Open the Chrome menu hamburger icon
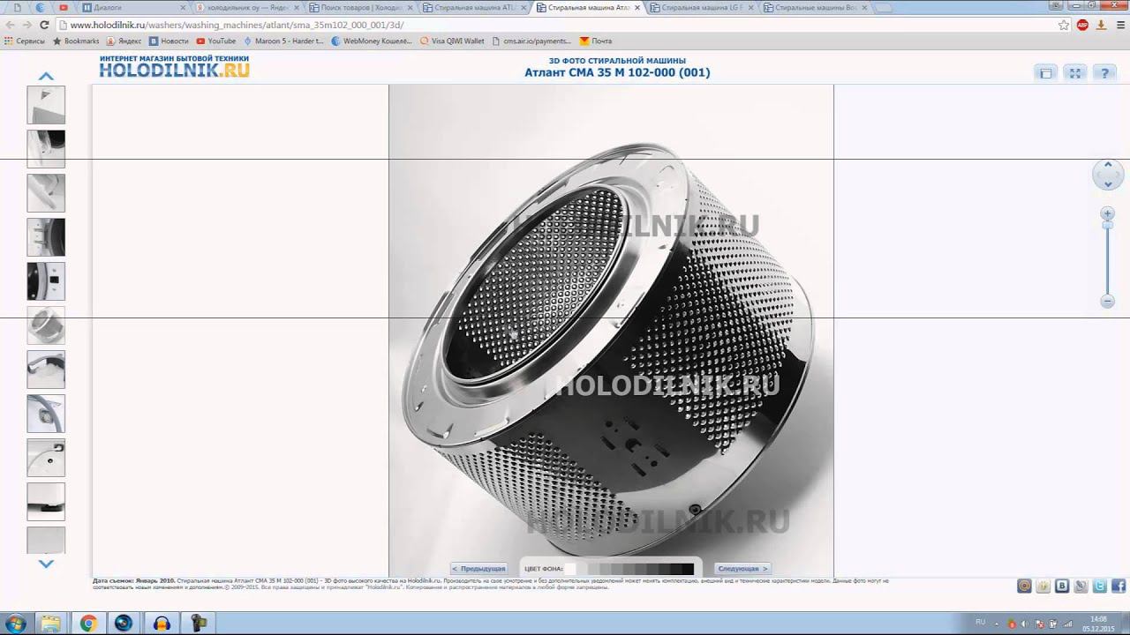The image size is (1130, 635). [1119, 25]
